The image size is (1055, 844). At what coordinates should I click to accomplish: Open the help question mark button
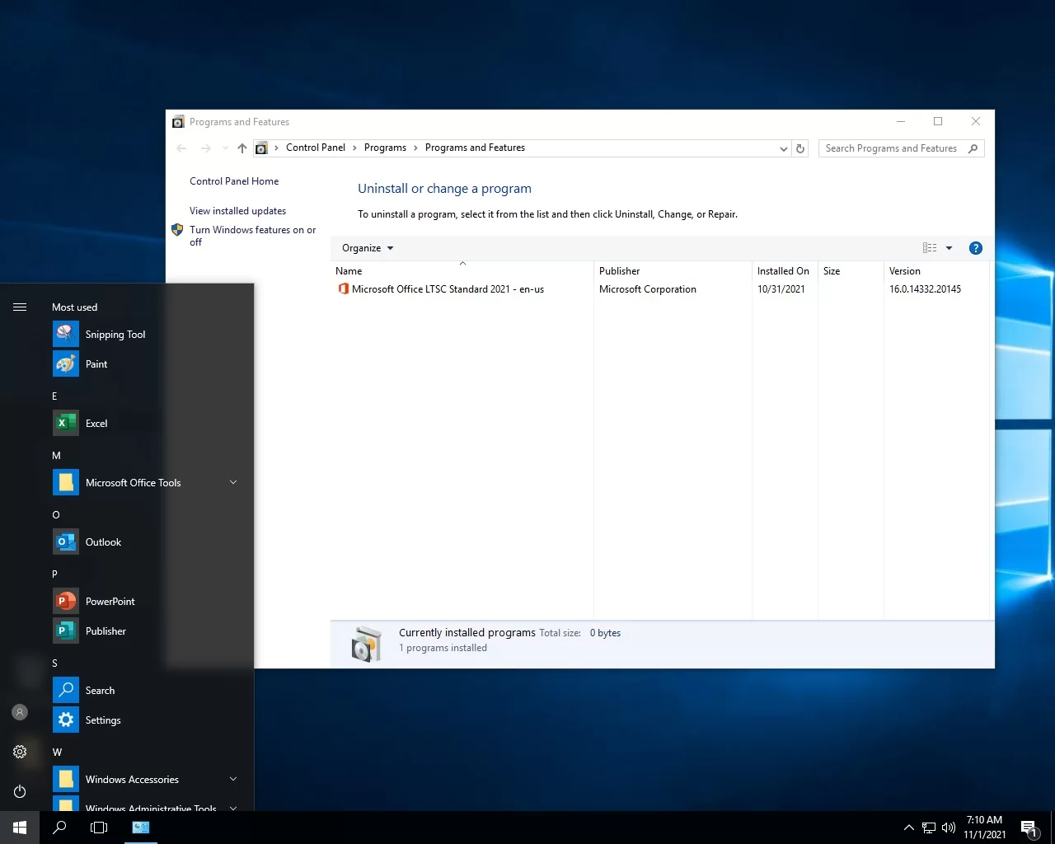click(x=975, y=248)
